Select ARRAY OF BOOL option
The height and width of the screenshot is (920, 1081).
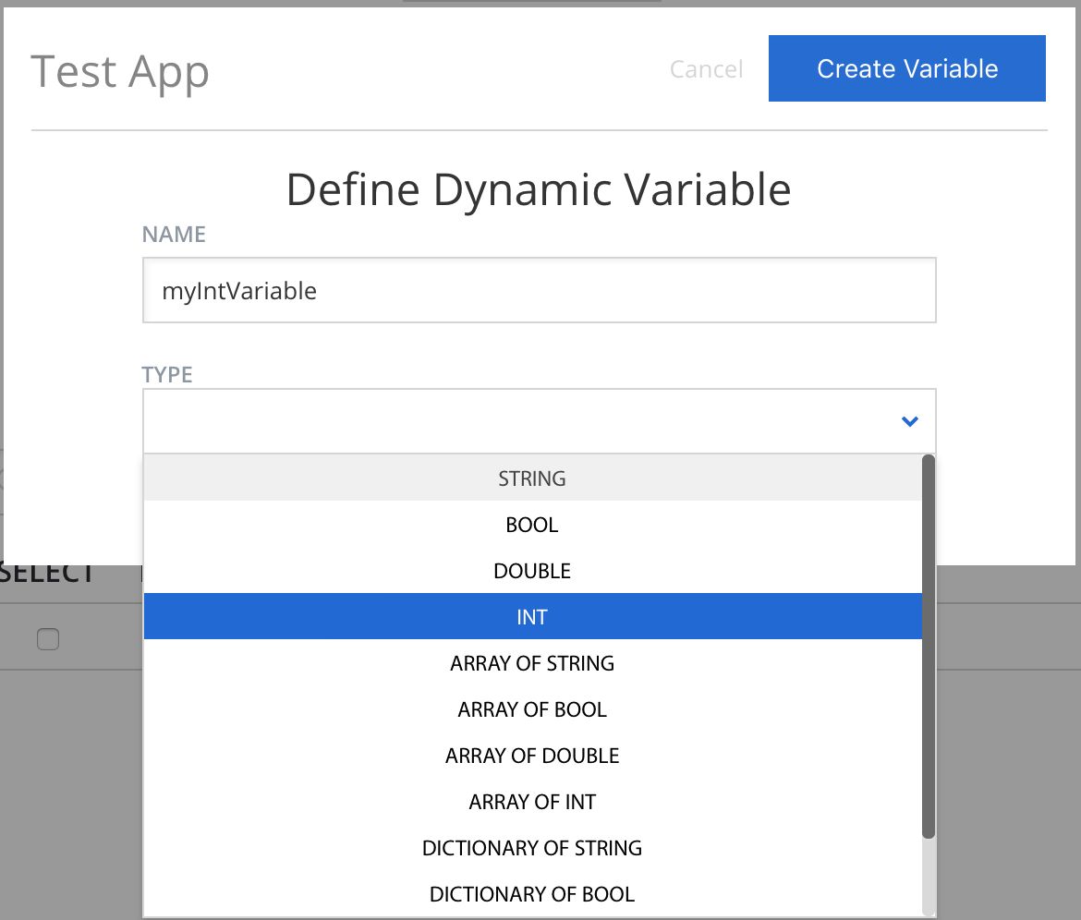pos(532,709)
